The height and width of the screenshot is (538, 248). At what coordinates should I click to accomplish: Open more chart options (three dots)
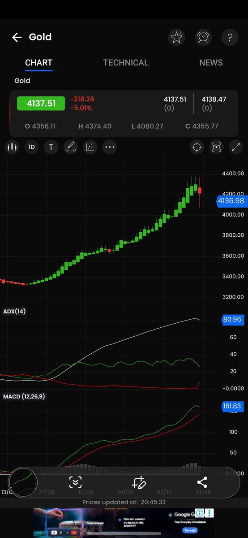110,147
